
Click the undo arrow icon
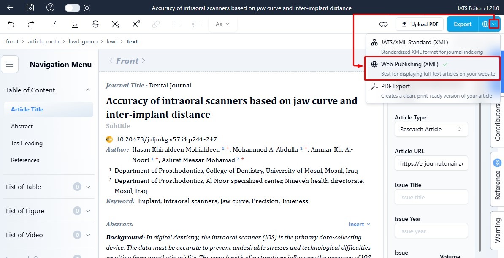(11, 24)
